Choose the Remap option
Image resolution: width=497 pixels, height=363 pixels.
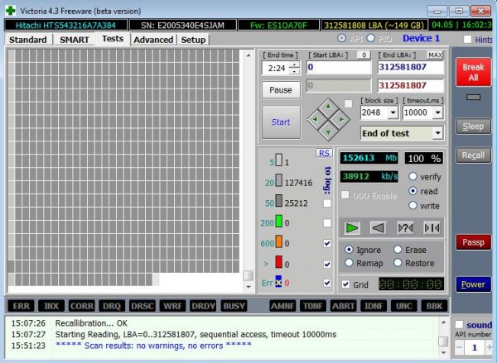pos(349,263)
